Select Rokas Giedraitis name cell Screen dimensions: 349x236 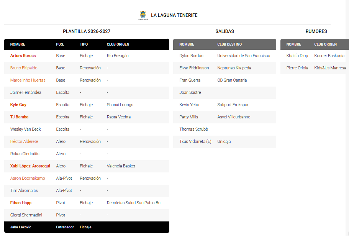25,154
